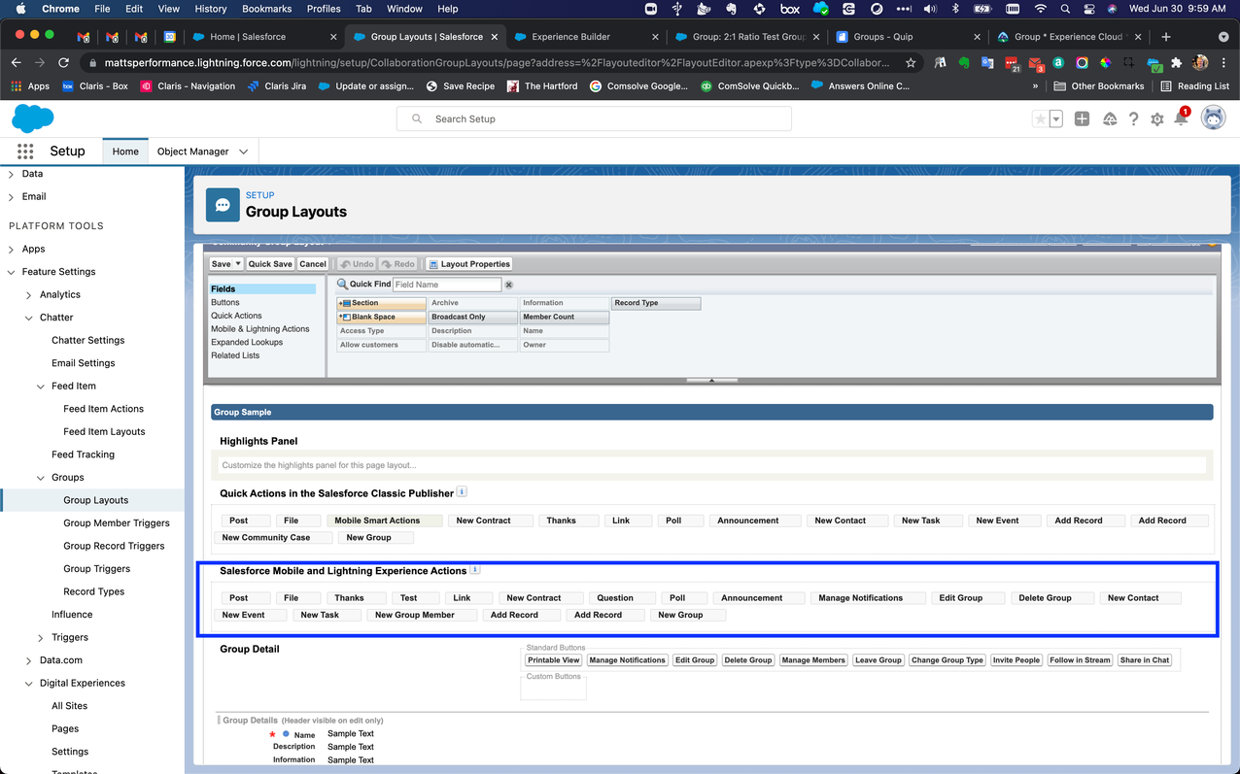The width and height of the screenshot is (1240, 774).
Task: Collapse the Feed Item node
Action: coord(41,386)
